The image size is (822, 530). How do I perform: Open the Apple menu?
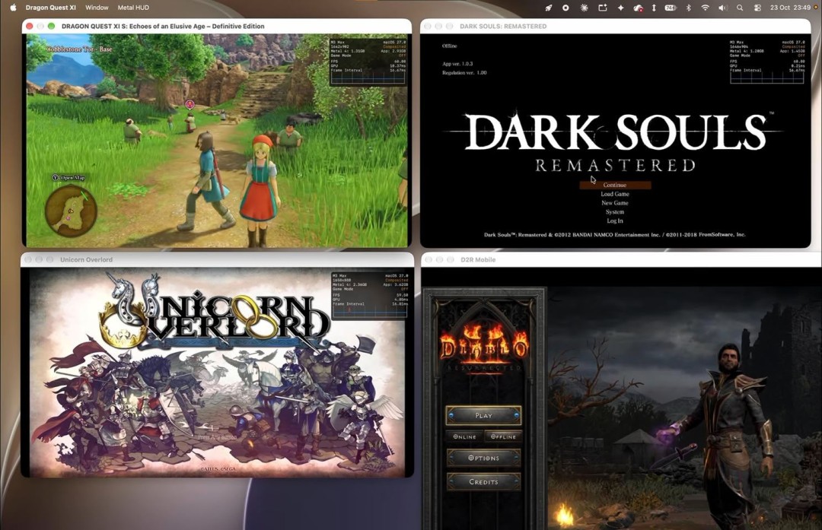coord(13,8)
